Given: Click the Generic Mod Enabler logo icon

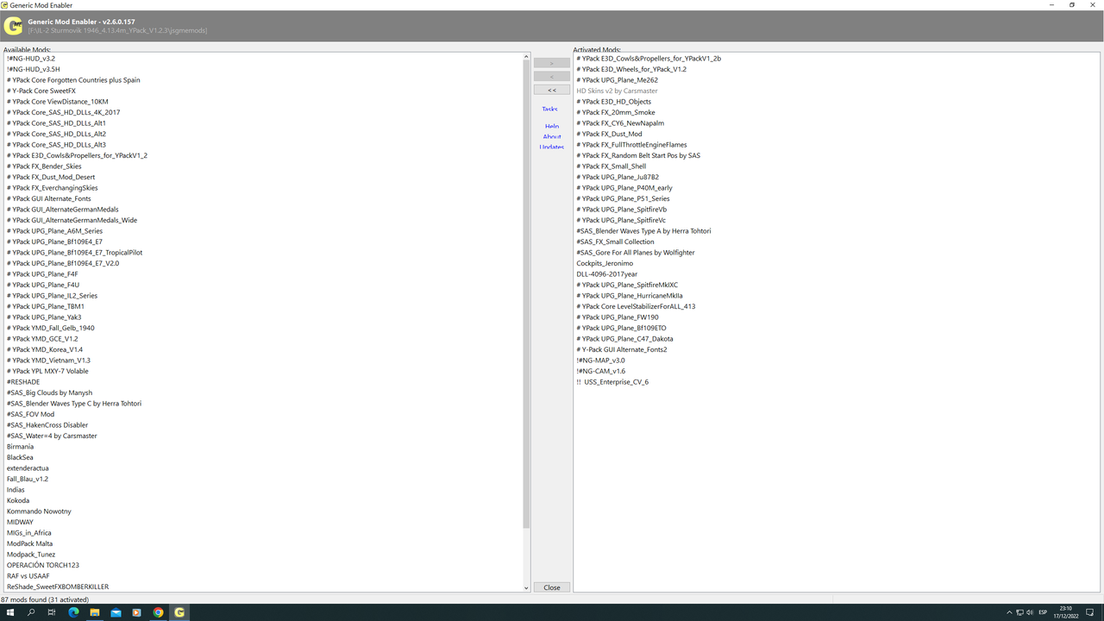Looking at the screenshot, I should 13,26.
